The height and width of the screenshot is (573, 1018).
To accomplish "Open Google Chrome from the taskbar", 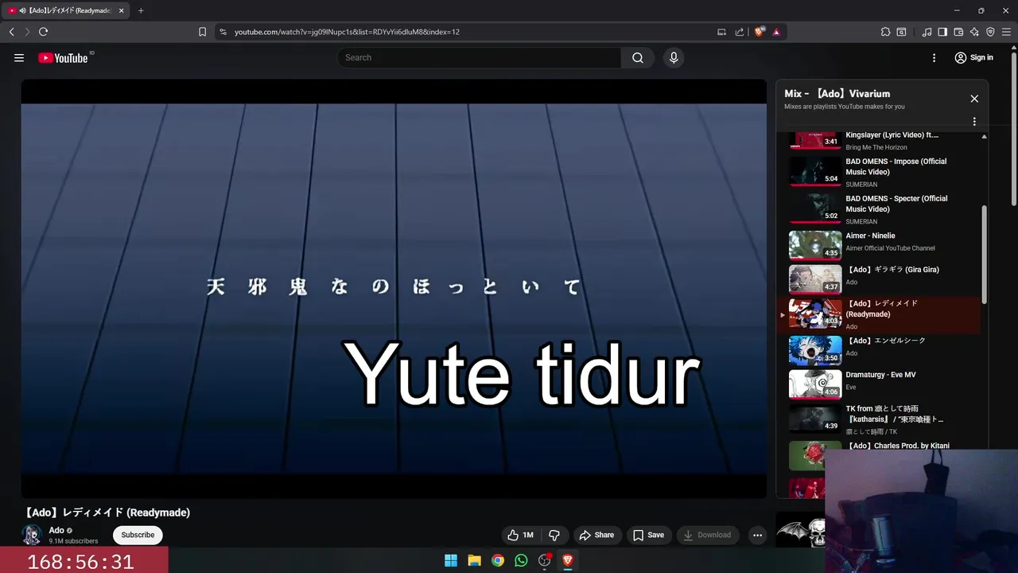I will [497, 560].
